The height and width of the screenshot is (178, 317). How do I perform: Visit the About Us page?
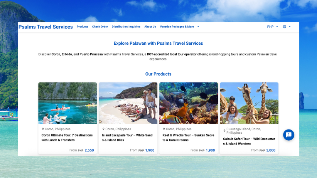[x=150, y=27]
